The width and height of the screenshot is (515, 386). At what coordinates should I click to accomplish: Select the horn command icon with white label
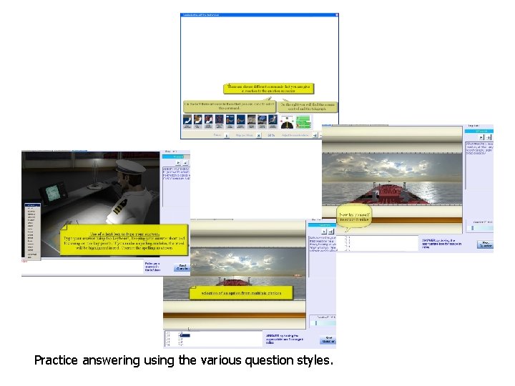pyautogui.click(x=230, y=121)
